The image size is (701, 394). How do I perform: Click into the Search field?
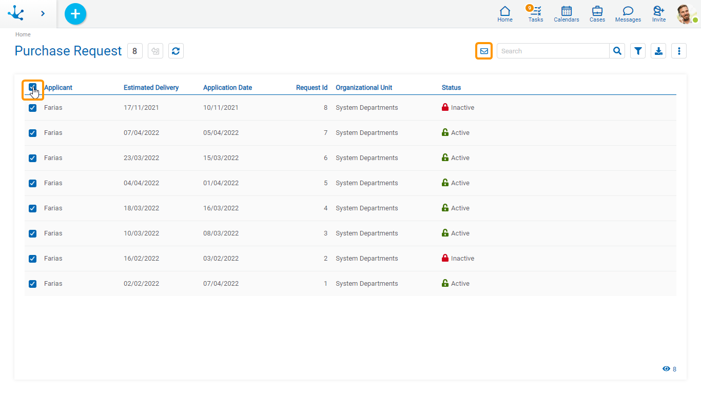[553, 51]
